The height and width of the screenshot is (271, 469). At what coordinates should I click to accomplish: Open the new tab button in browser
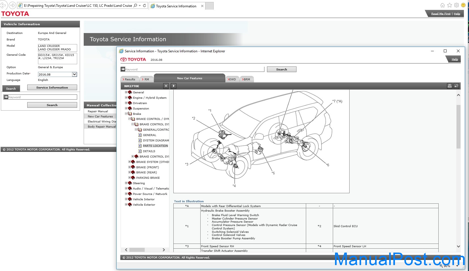point(209,6)
